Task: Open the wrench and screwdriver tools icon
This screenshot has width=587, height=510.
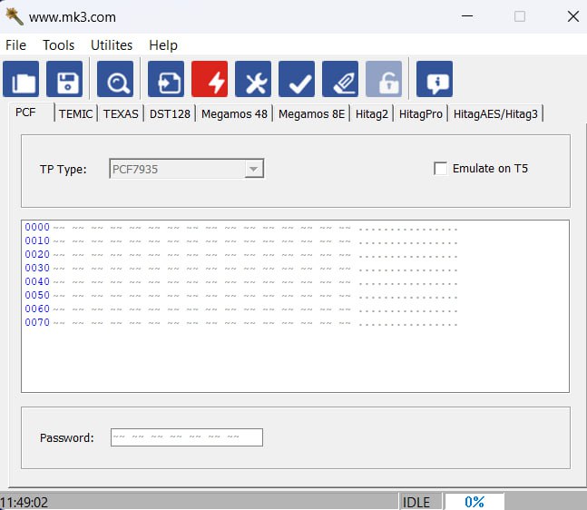Action: [x=253, y=80]
